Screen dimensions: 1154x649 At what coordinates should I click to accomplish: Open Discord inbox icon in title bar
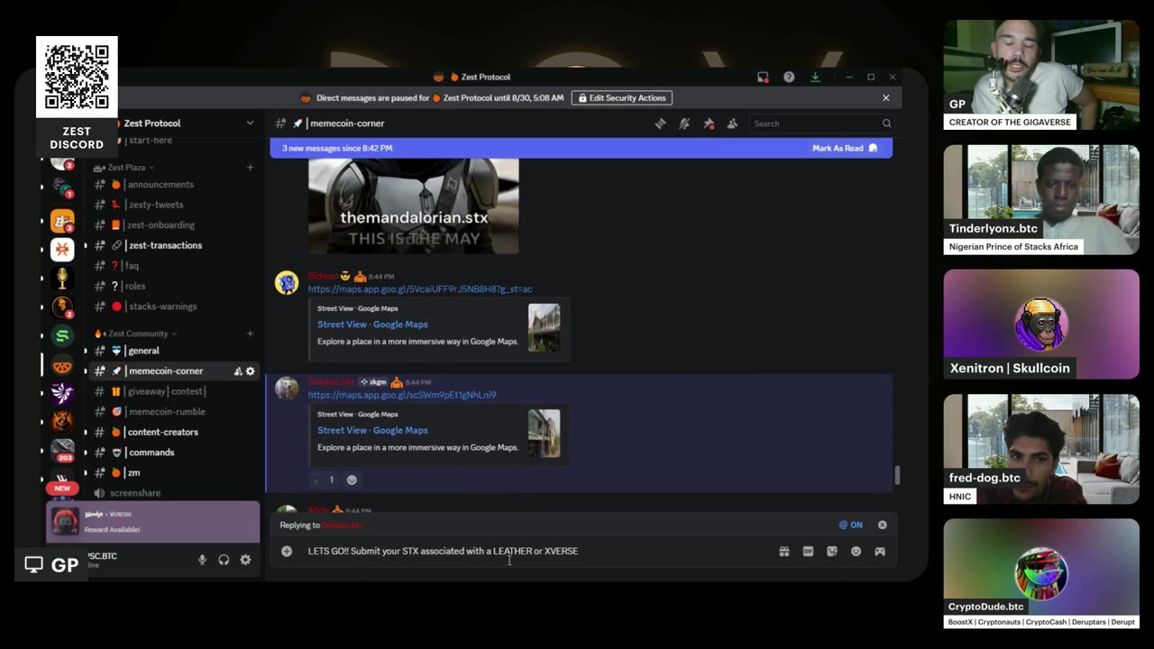tap(763, 78)
